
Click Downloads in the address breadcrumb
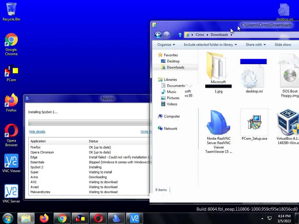pos(219,35)
